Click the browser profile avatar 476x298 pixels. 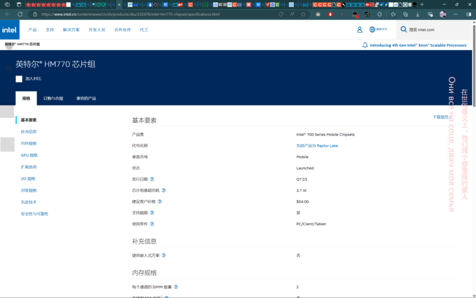click(x=443, y=14)
